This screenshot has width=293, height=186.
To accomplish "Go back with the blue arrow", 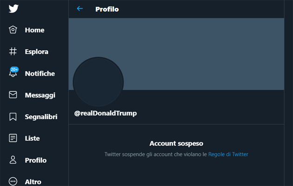I will click(x=80, y=9).
